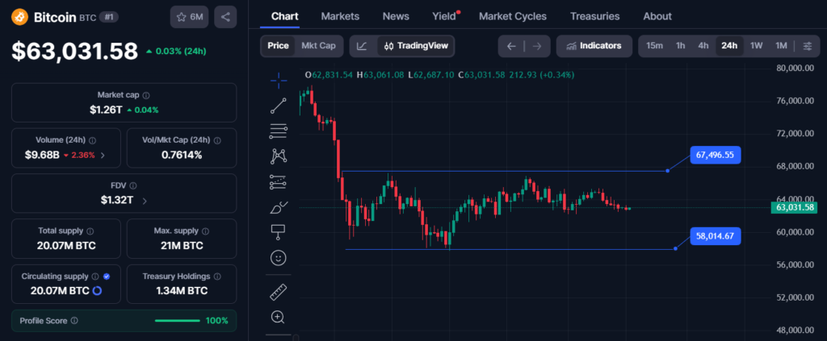Select the 4h timeframe
827x341 pixels.
(703, 46)
